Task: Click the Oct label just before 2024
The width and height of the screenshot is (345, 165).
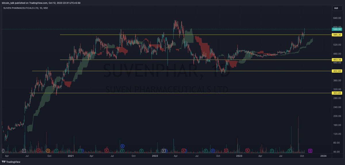Action: 302,156
